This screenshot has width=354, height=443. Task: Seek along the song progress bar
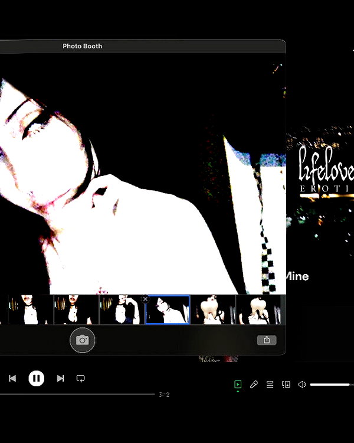[x=77, y=394]
